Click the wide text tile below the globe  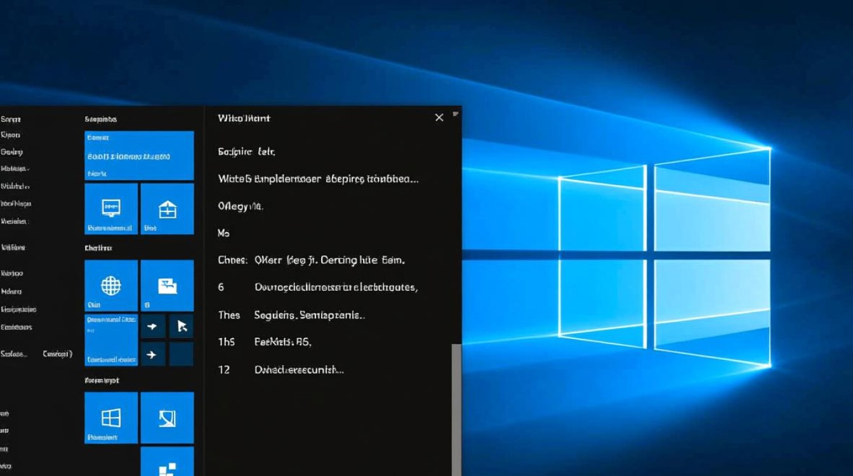pyautogui.click(x=111, y=340)
